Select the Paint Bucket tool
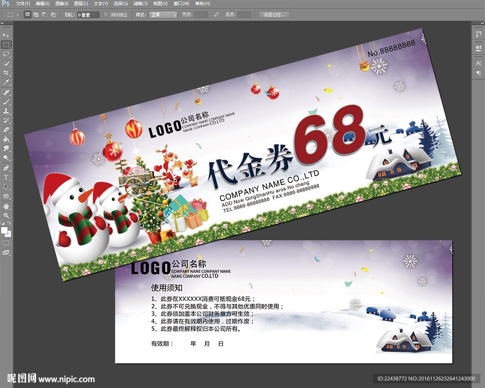This screenshot has width=485, height=388. tap(6, 139)
